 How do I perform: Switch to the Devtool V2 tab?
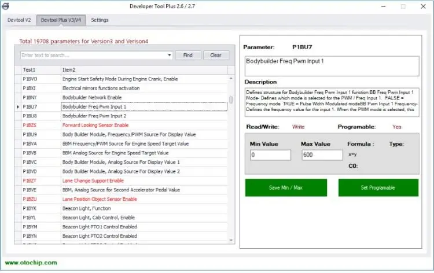[x=19, y=20]
